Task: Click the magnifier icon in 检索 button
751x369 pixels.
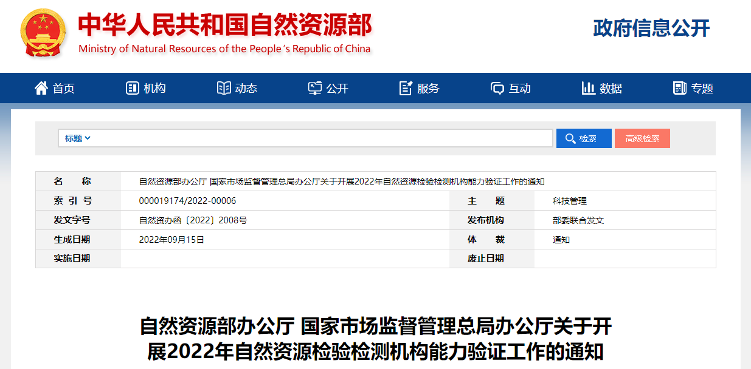Action: 570,138
